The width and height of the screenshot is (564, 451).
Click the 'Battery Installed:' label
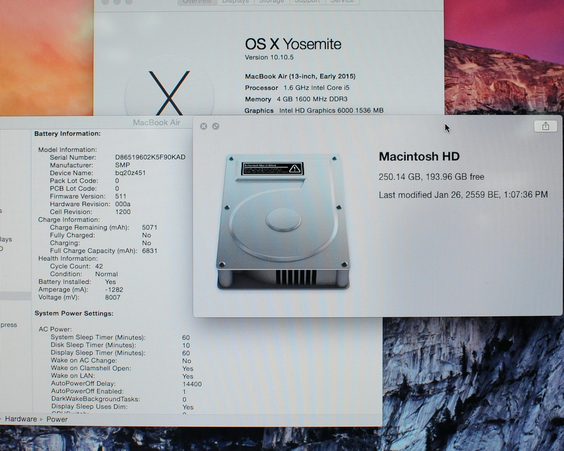pyautogui.click(x=65, y=282)
